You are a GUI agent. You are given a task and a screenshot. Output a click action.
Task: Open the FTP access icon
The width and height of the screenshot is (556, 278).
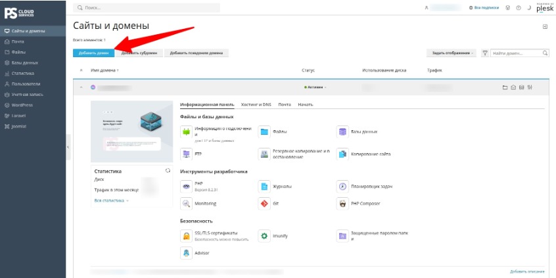pos(186,154)
